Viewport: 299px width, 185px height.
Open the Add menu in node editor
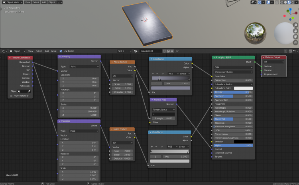pyautogui.click(x=47, y=51)
